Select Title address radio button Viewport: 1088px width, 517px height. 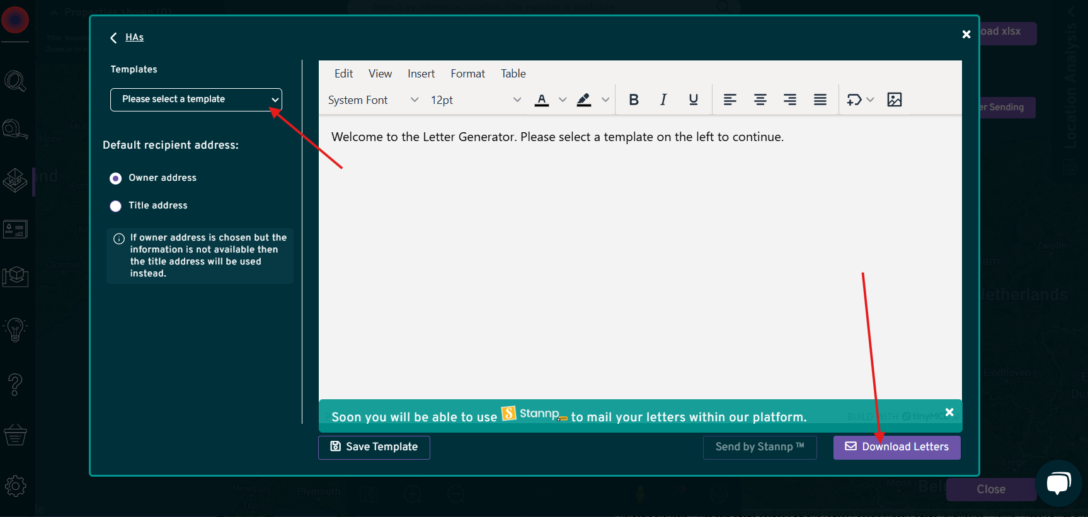115,206
